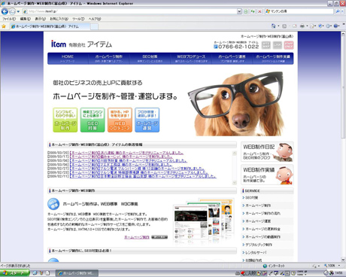Open the ツール menu
346x277 pixels.
pyautogui.click(x=78, y=19)
